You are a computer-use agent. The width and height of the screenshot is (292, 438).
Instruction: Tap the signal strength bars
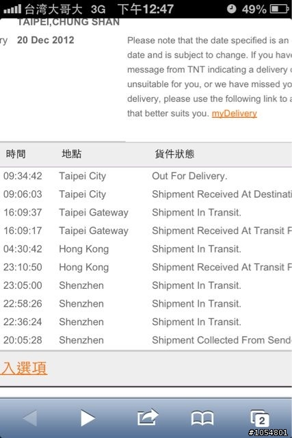tap(12, 10)
